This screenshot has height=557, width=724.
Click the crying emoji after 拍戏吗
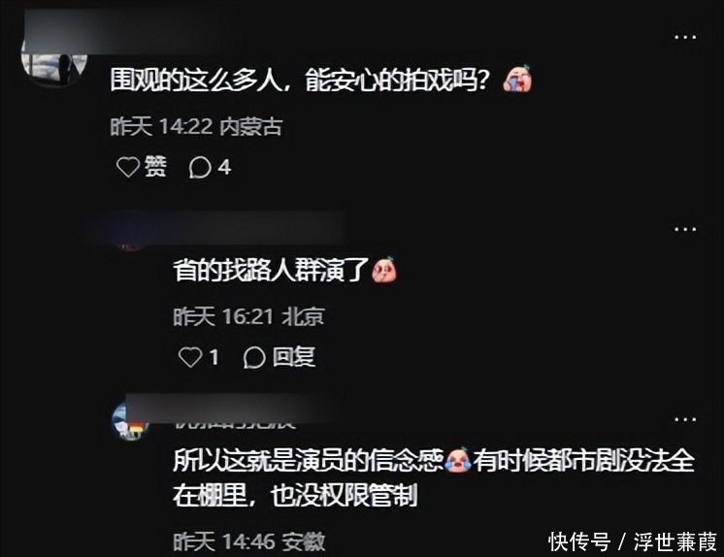click(x=517, y=79)
